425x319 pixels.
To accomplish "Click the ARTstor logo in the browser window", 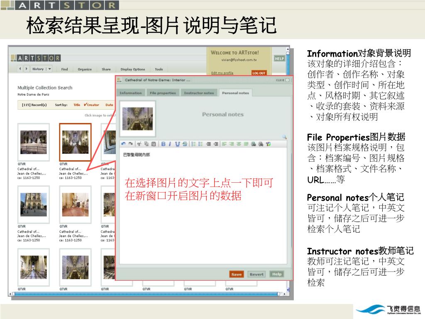I will [x=36, y=58].
